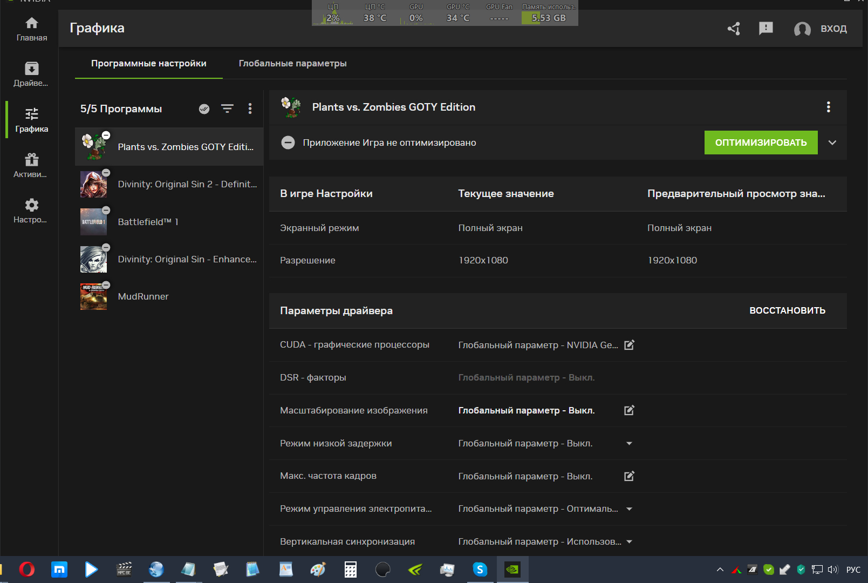Click the active NVIDIA app taskbar icon
The height and width of the screenshot is (583, 868).
[512, 570]
